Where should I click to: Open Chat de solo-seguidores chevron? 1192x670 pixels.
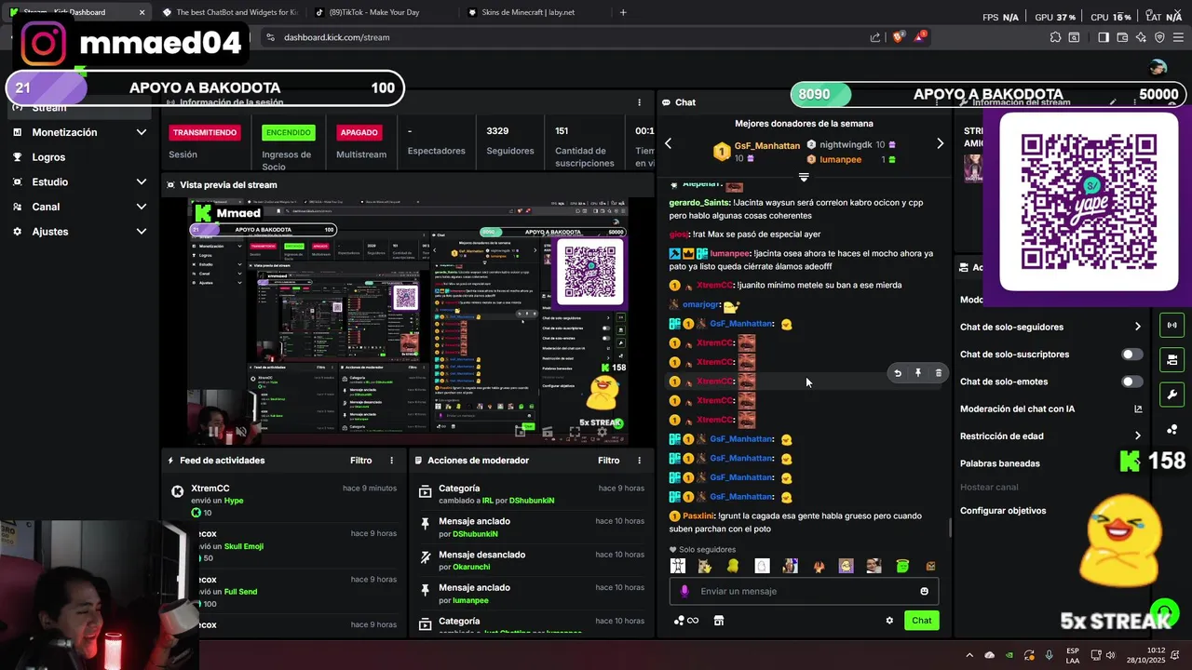(x=1137, y=327)
